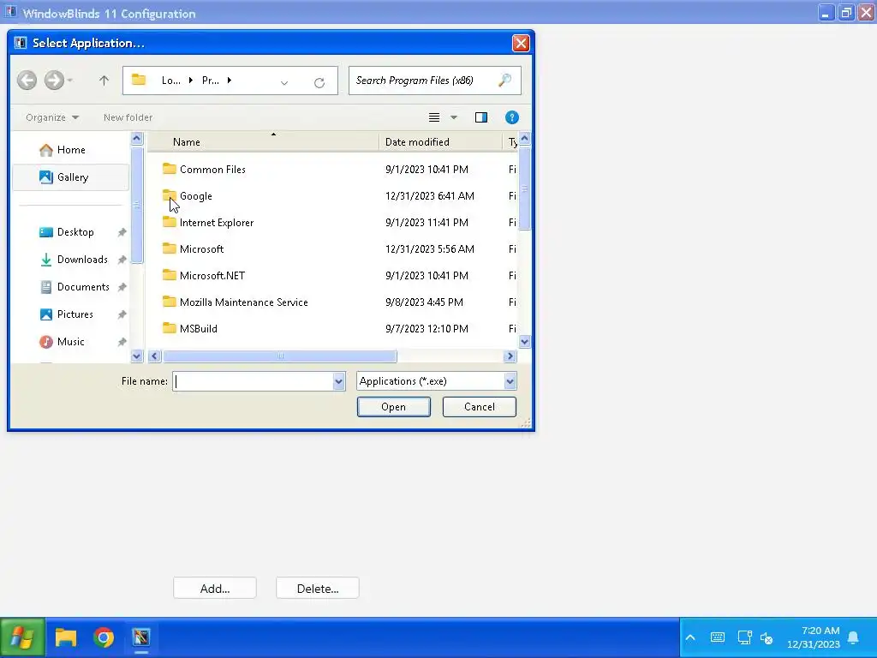Viewport: 877px width, 658px height.
Task: Open the notification bell icon
Action: [x=854, y=637]
